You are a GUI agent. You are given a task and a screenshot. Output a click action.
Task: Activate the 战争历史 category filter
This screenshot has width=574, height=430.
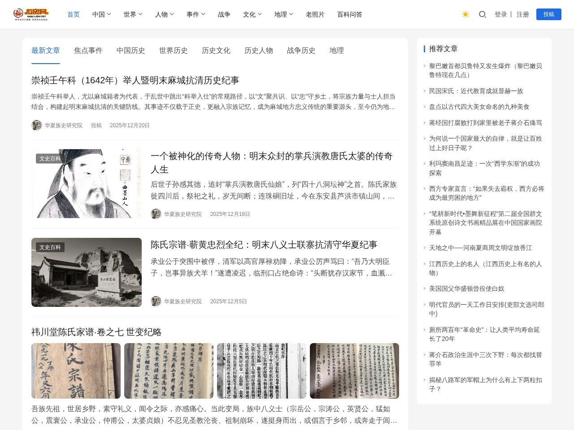(301, 51)
